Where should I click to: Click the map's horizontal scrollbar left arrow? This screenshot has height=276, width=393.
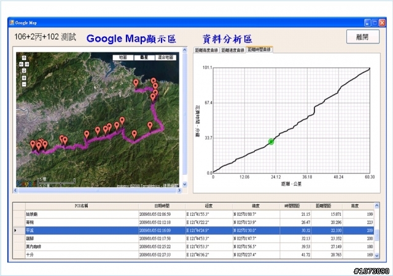click(15, 191)
